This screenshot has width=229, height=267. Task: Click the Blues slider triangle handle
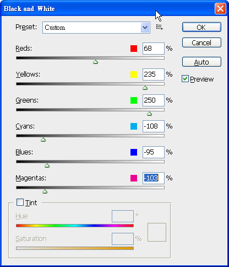click(47, 165)
